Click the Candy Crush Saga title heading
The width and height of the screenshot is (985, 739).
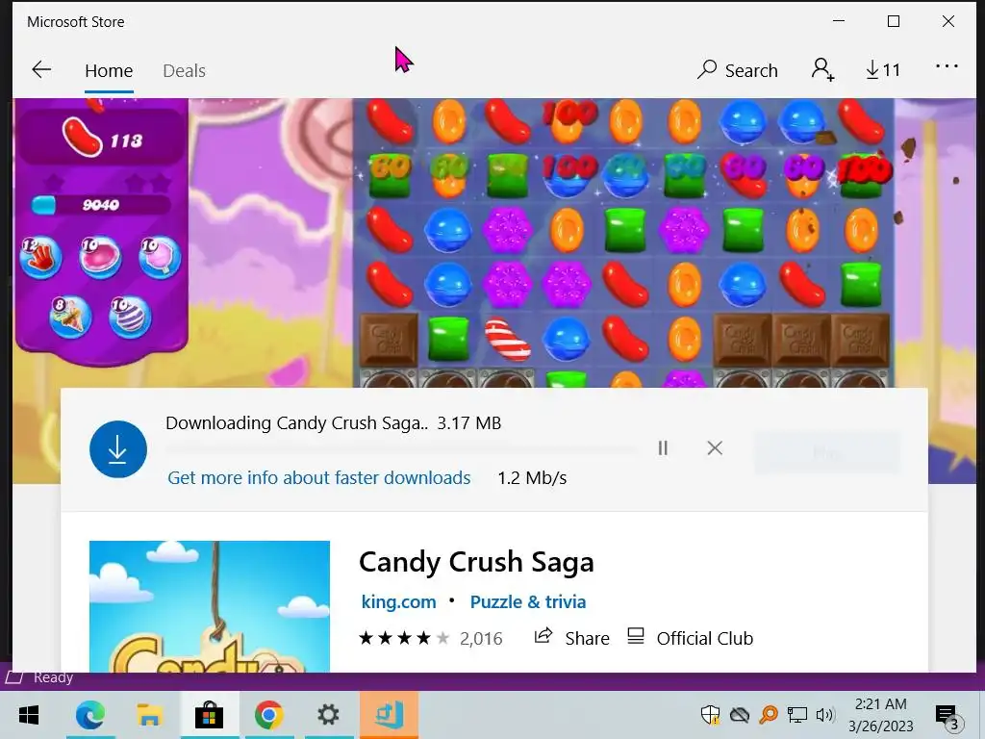coord(476,561)
